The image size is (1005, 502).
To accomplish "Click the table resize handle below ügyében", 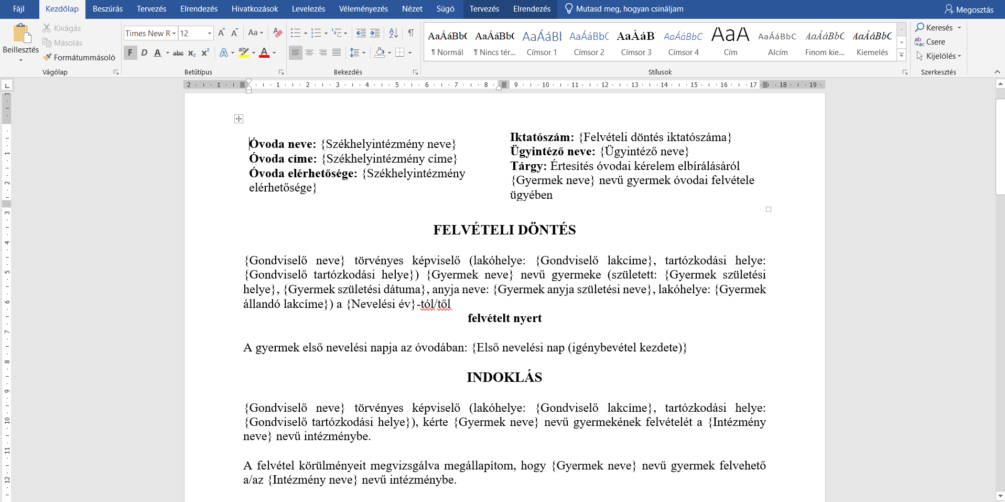I will pyautogui.click(x=769, y=209).
